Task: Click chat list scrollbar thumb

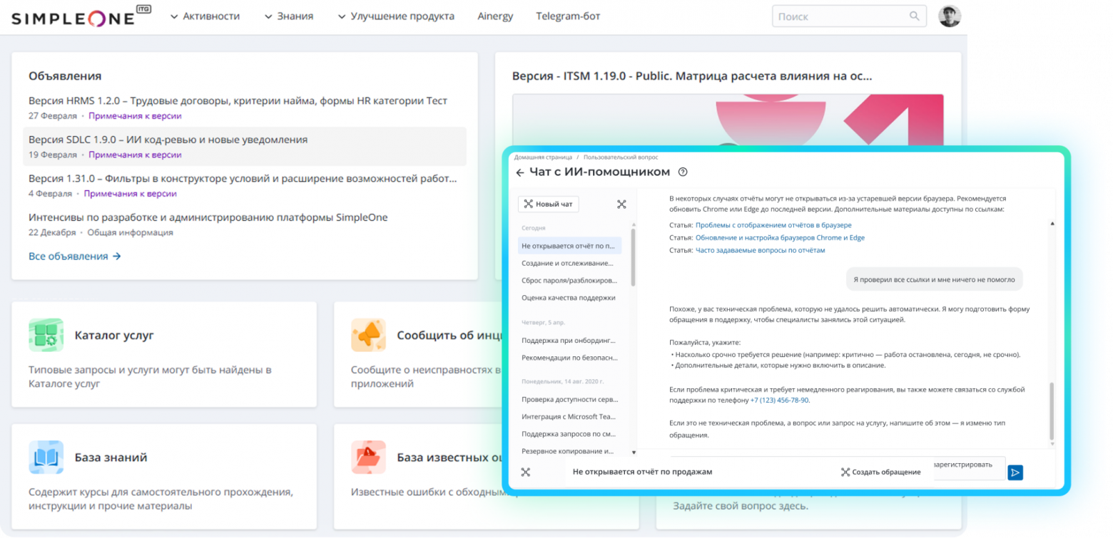Action: (x=633, y=257)
